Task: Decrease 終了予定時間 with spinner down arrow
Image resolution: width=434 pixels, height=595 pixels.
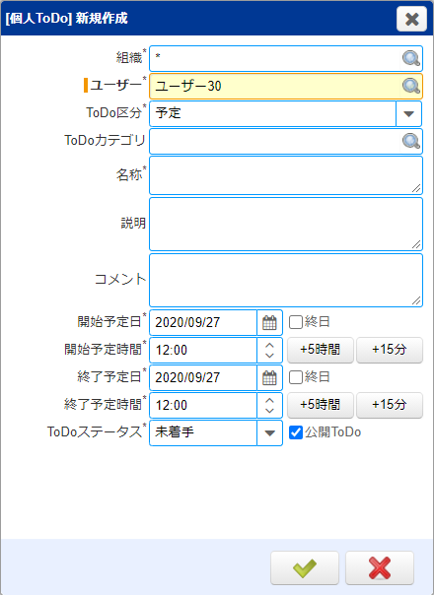Action: pyautogui.click(x=269, y=410)
